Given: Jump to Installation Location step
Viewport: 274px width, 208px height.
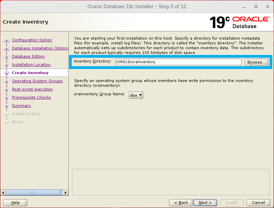Looking at the screenshot, I should pos(31,65).
